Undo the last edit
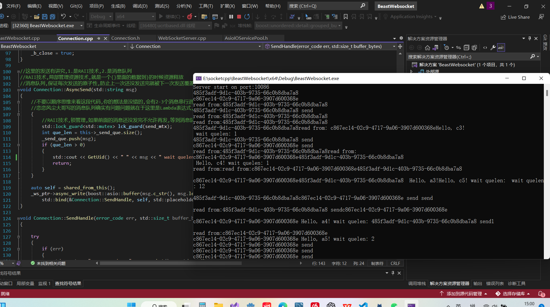Screen dimensions: 550x307 63,17
